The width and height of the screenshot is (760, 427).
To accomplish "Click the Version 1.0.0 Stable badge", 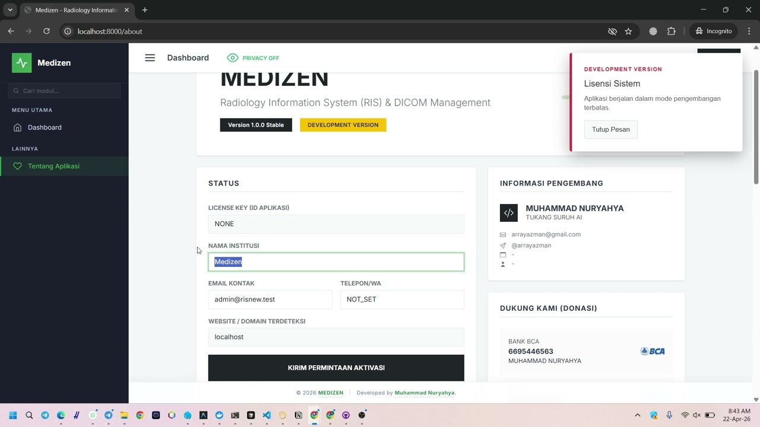I will (256, 125).
